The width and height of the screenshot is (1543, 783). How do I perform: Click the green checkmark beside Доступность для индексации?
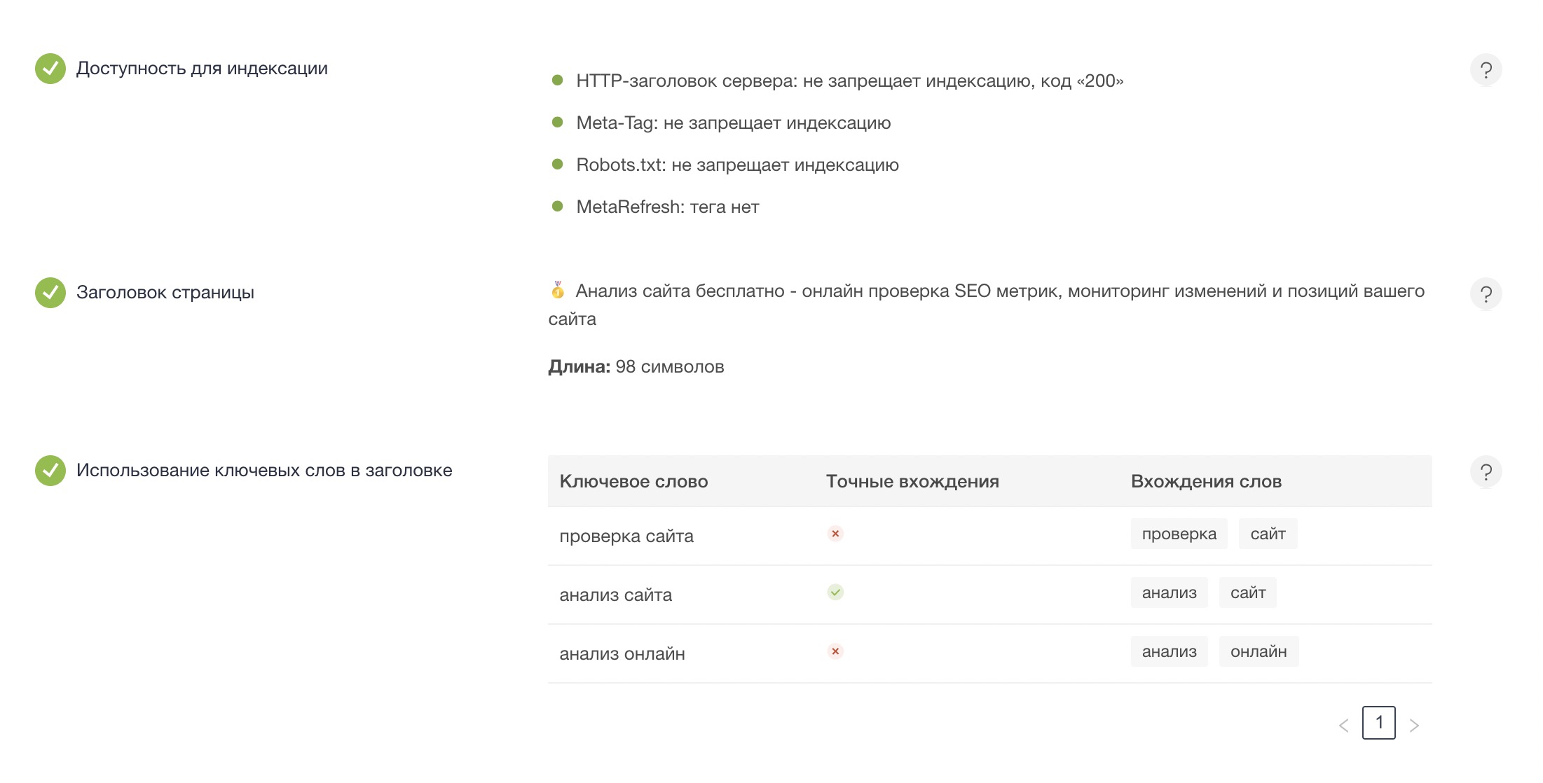point(50,69)
